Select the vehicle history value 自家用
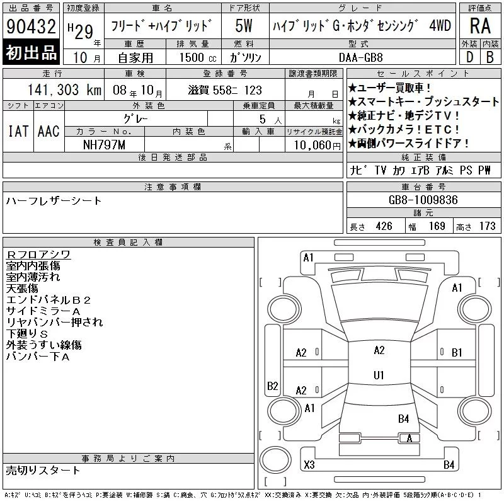Image resolution: width=504 pixels, height=504 pixels. tap(135, 58)
